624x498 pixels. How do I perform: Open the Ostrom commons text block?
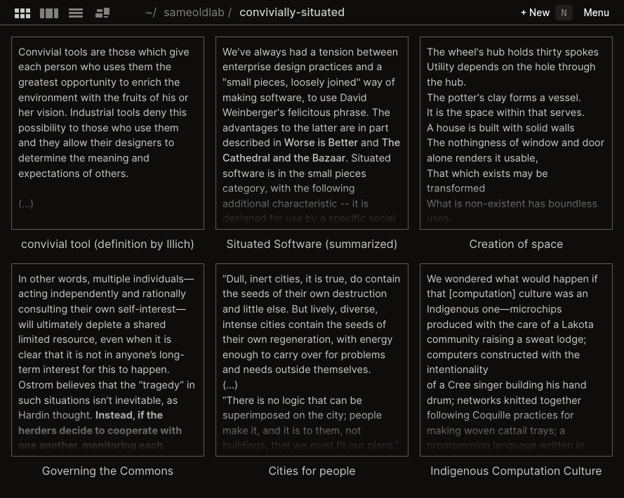[107, 360]
